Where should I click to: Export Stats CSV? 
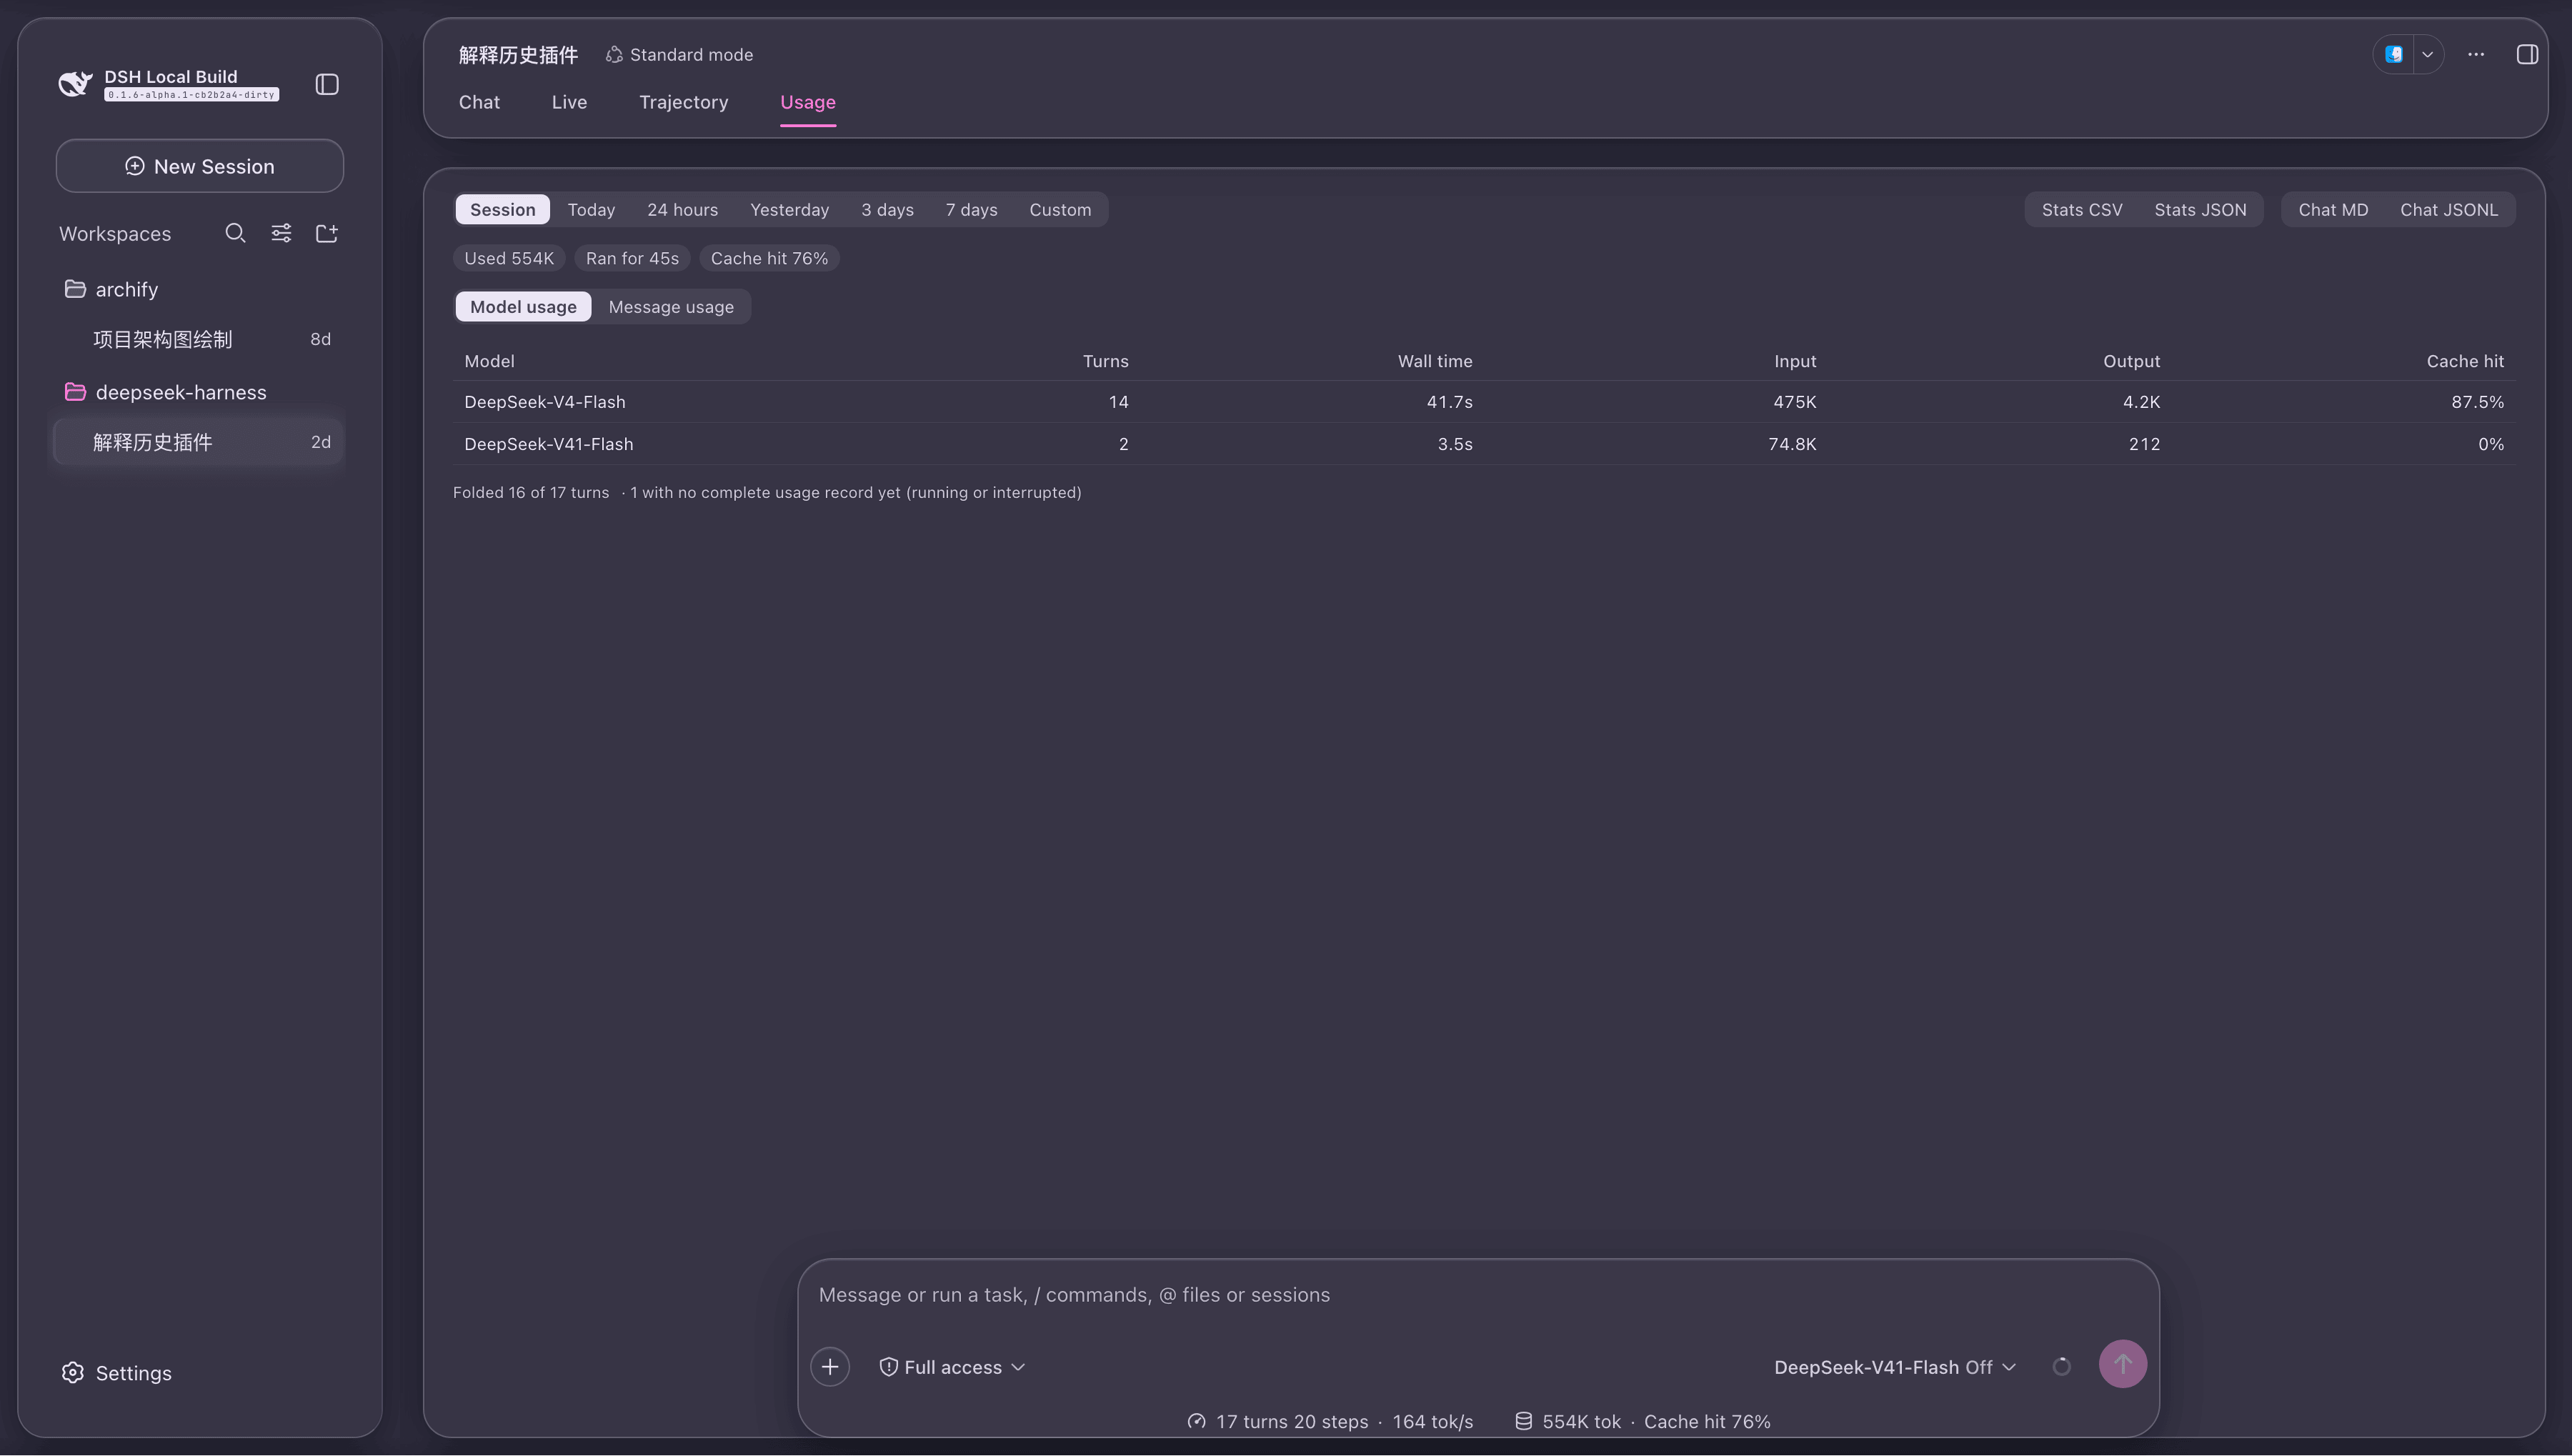2082,209
